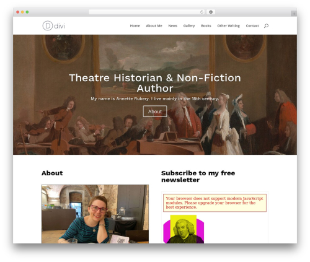Go to the Home menu item
Screen dimensions: 310x262
coord(135,26)
